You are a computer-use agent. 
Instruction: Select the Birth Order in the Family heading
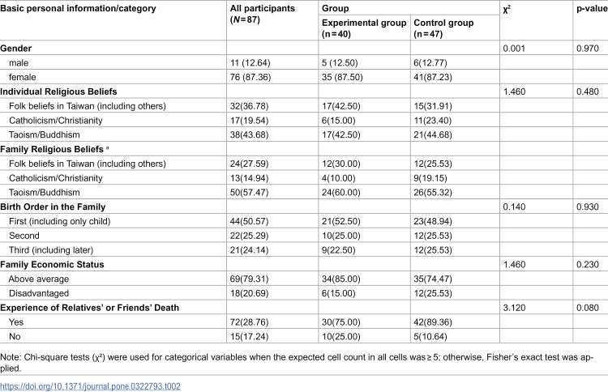[x=53, y=207]
